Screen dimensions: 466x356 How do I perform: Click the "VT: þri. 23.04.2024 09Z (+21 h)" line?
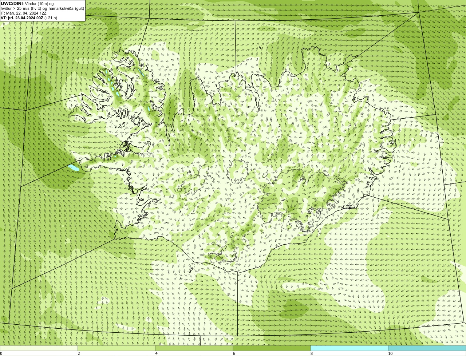point(29,18)
